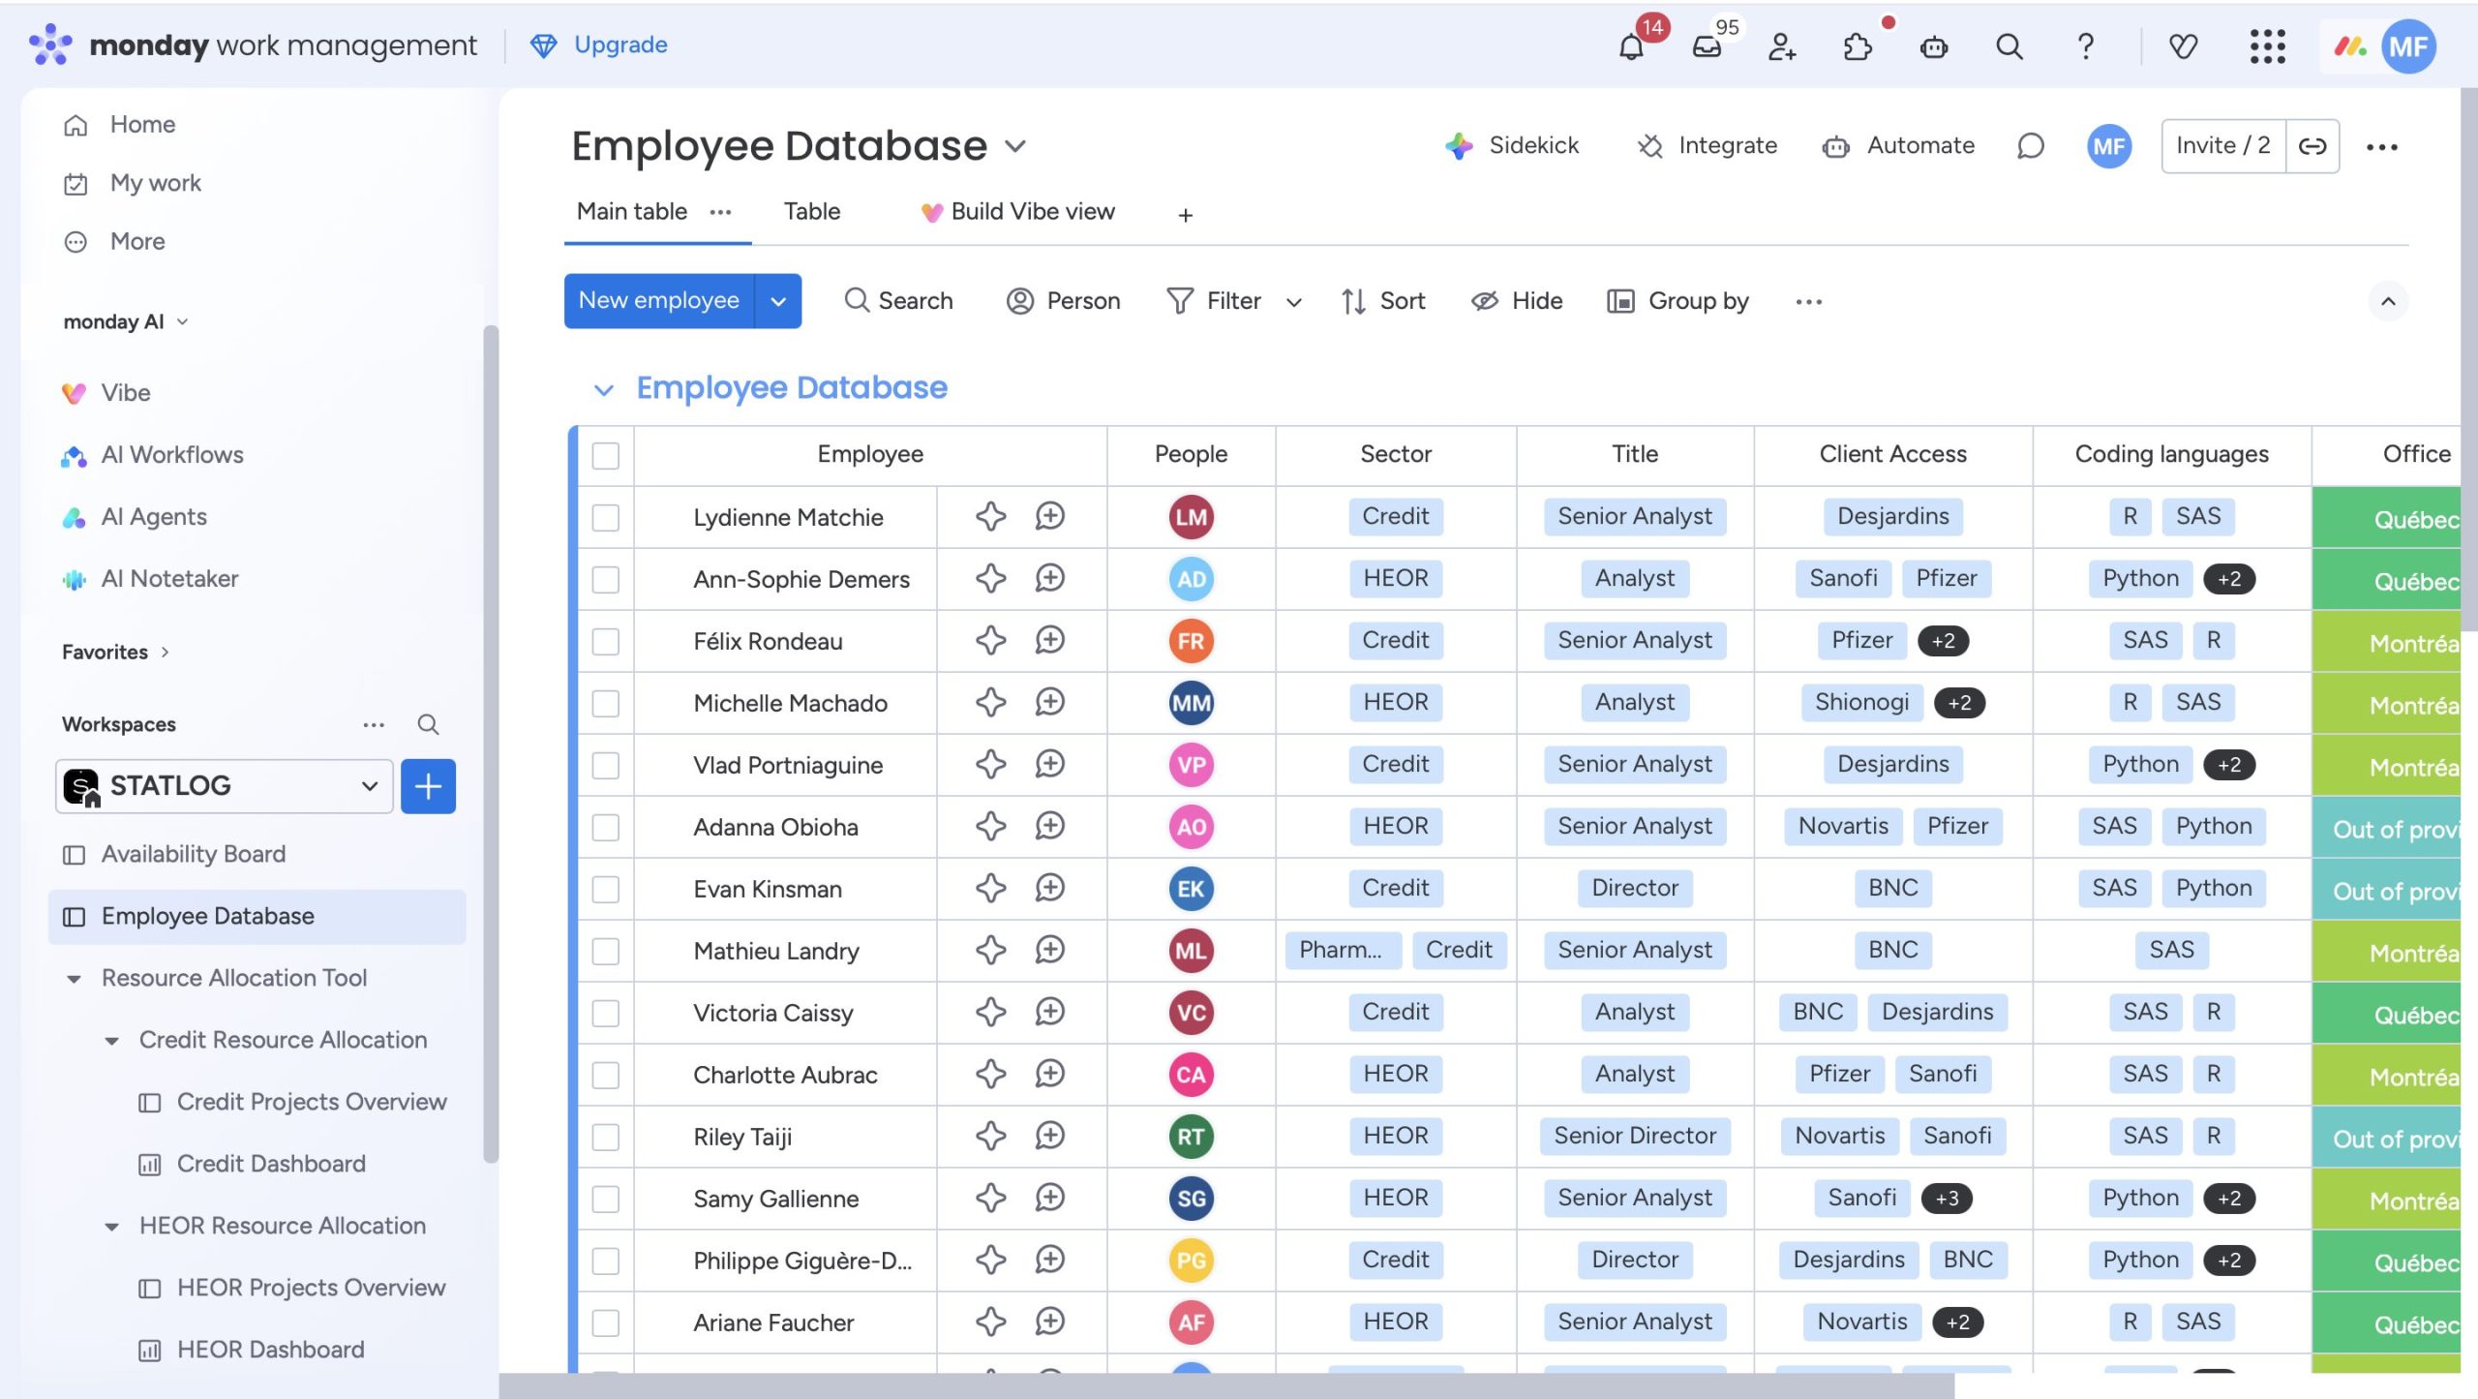Tick the select-all header checkbox
2478x1399 pixels.
coord(606,455)
